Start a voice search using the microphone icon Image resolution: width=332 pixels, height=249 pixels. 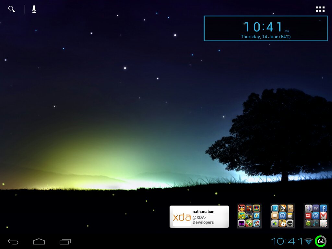coord(34,9)
